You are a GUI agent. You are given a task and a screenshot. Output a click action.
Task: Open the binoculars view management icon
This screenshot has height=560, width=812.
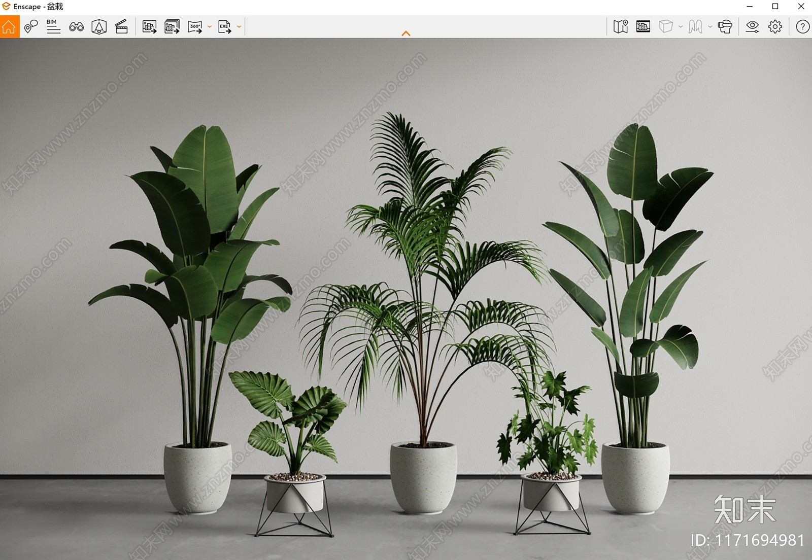tap(77, 26)
